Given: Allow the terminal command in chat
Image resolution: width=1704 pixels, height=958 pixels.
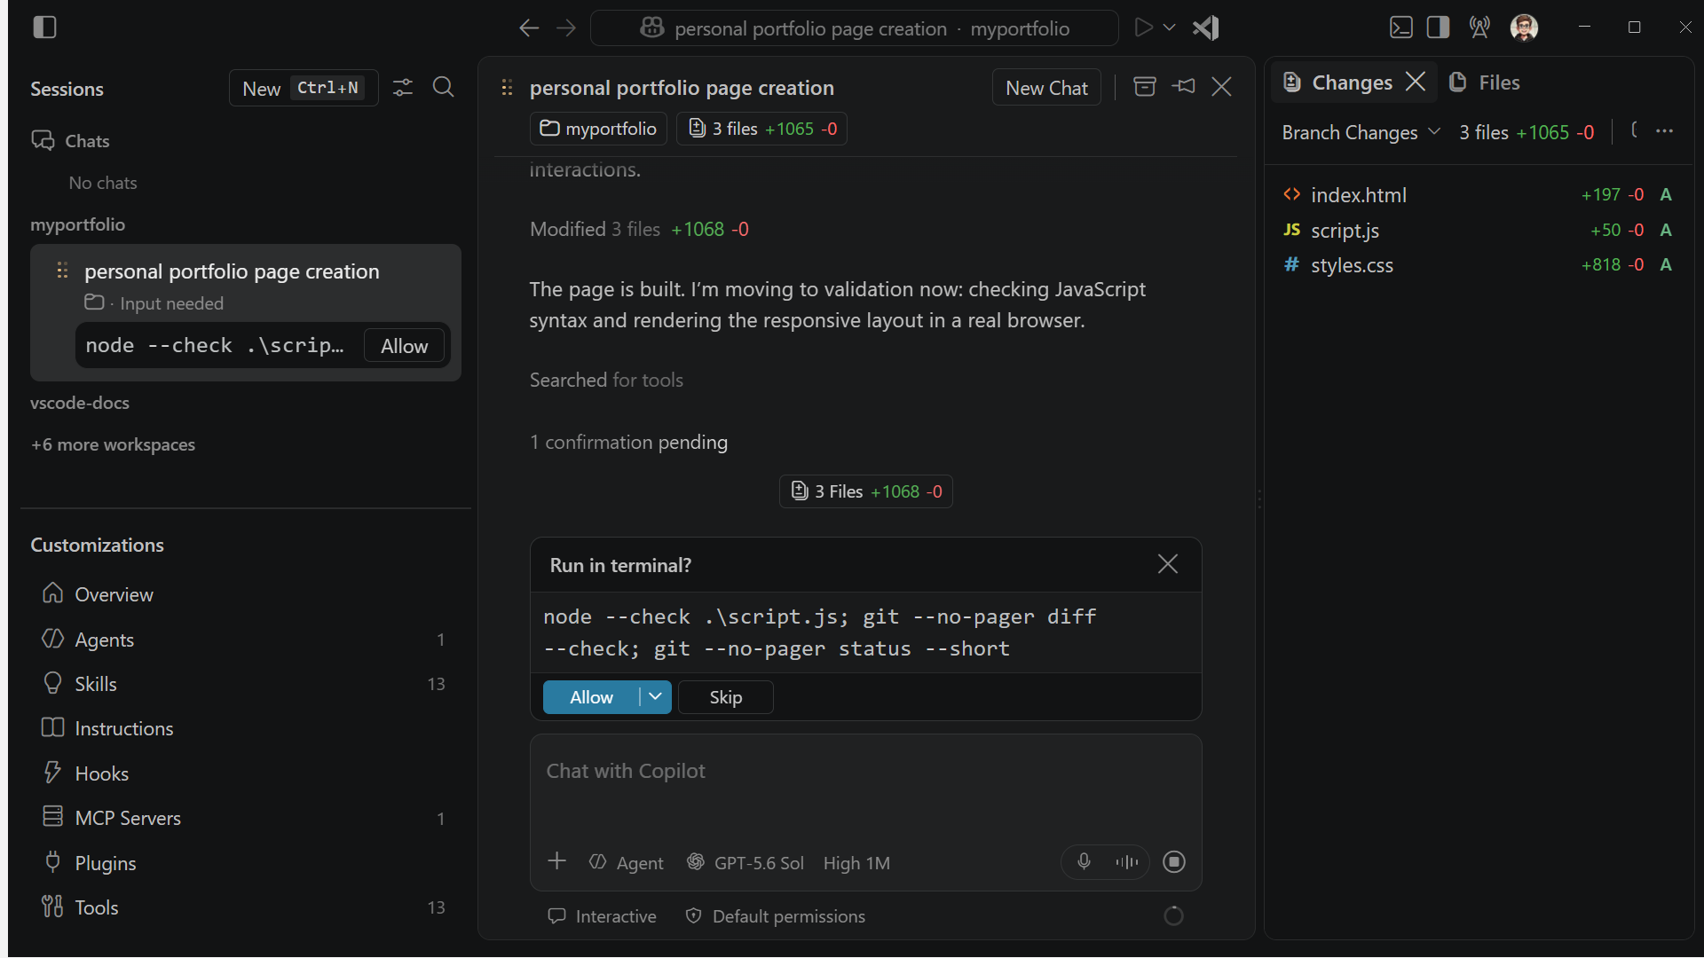Looking at the screenshot, I should tap(591, 697).
